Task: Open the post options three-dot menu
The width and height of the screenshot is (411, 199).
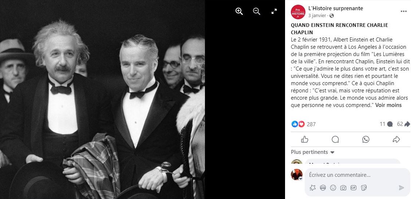Action: tap(403, 12)
